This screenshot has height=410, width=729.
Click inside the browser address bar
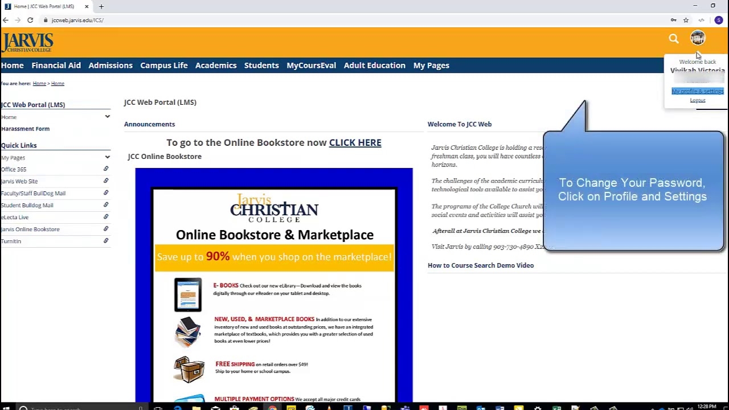point(78,20)
